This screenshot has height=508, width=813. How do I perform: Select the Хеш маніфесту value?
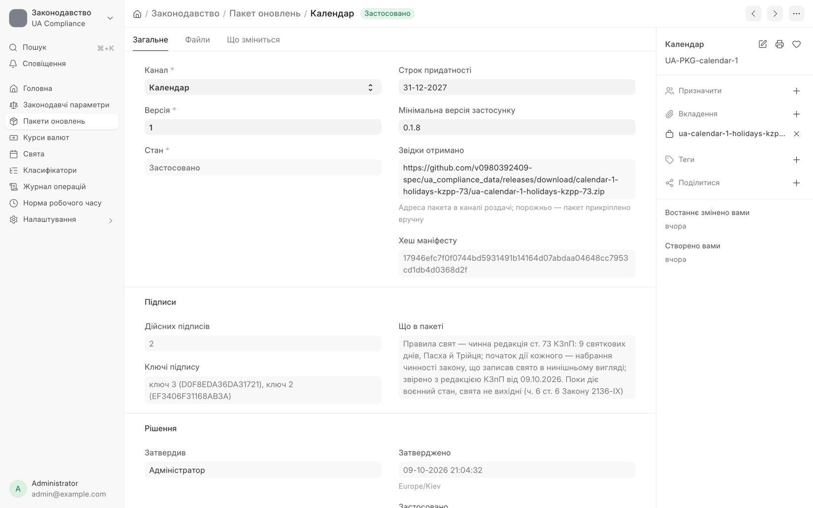coord(517,264)
